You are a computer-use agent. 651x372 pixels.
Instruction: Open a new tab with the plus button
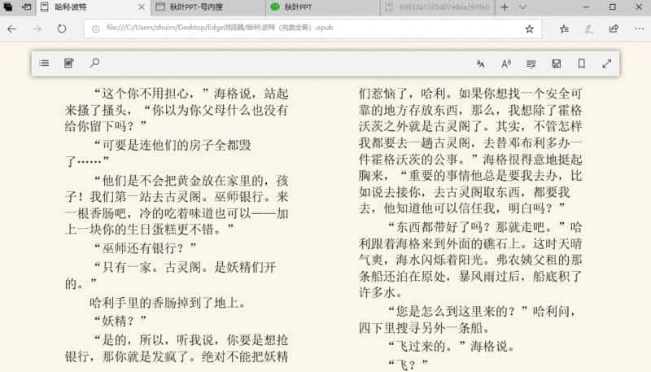[x=505, y=7]
